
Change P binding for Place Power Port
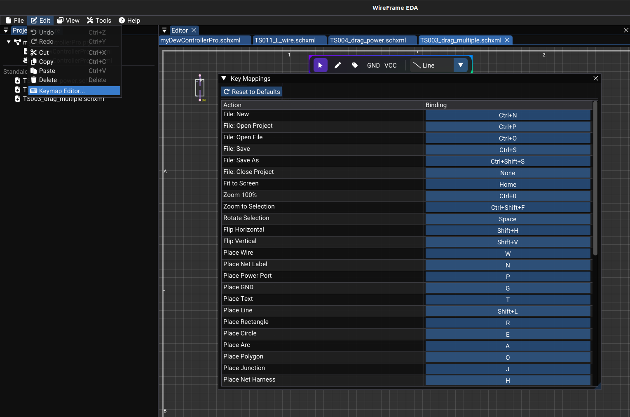tap(508, 277)
